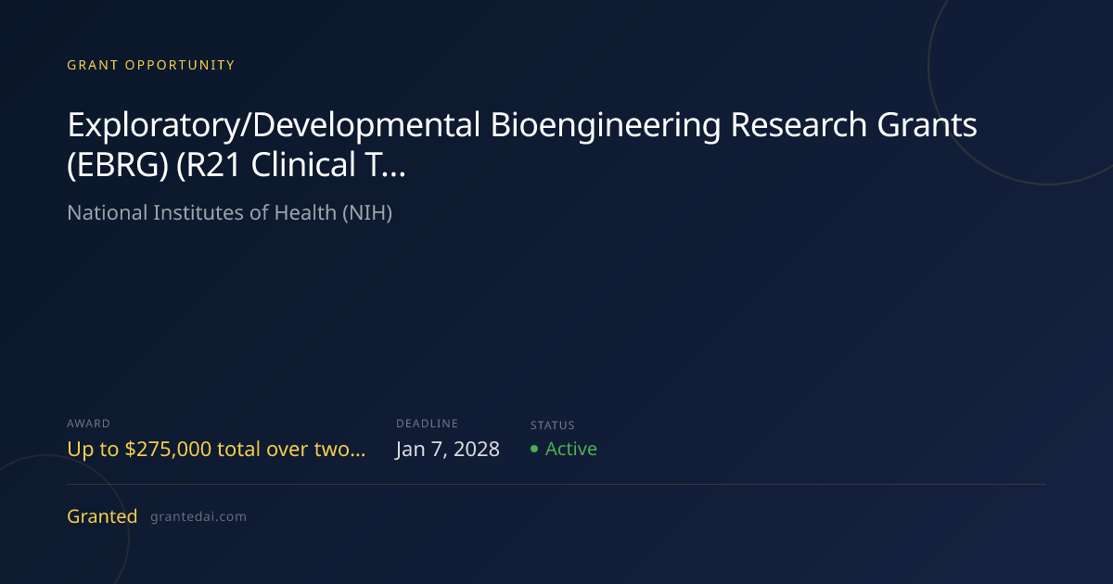The image size is (1113, 584).
Task: Click the green status dot beside Active
Action: point(534,450)
